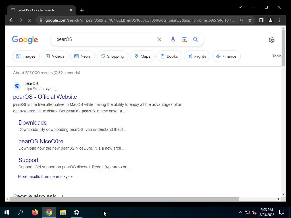Viewport: 291px width, 218px height.
Task: Launch Firefox from the taskbar
Action: point(35,212)
